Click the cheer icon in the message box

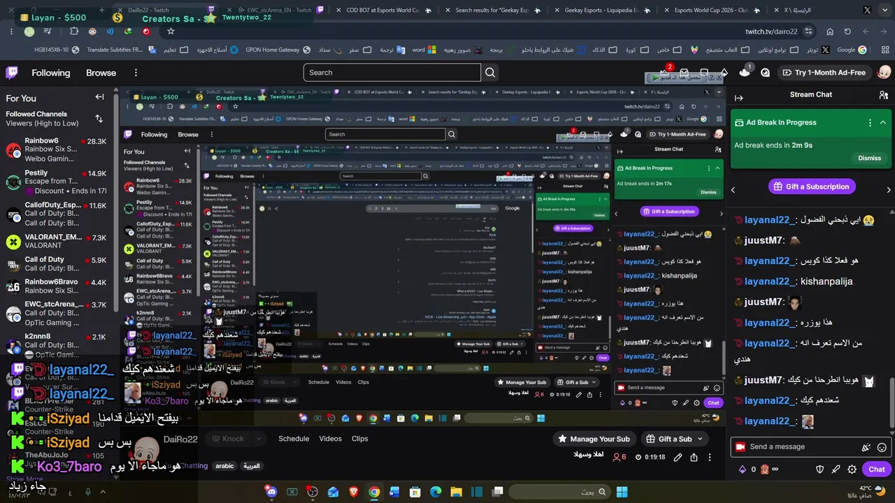(866, 447)
